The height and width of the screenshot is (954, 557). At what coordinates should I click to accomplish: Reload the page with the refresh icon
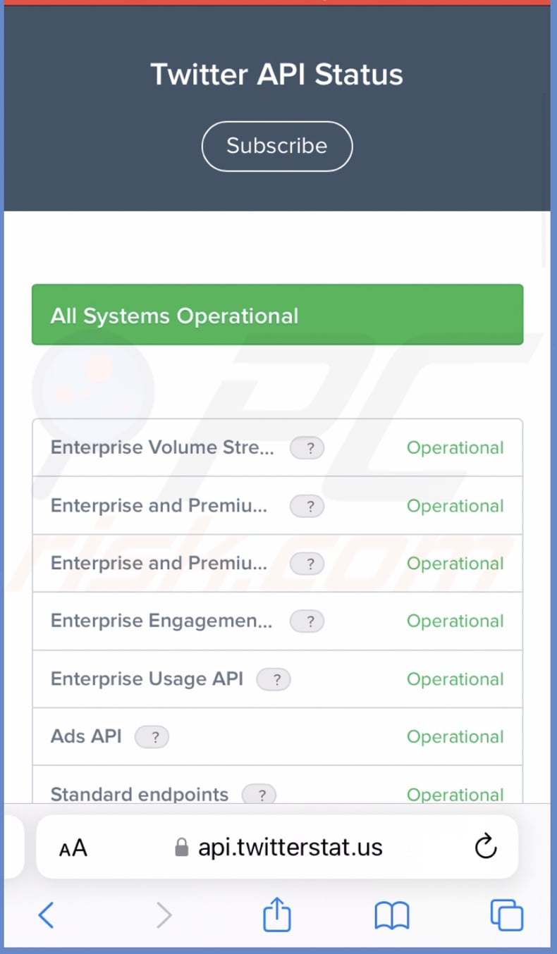tap(486, 847)
